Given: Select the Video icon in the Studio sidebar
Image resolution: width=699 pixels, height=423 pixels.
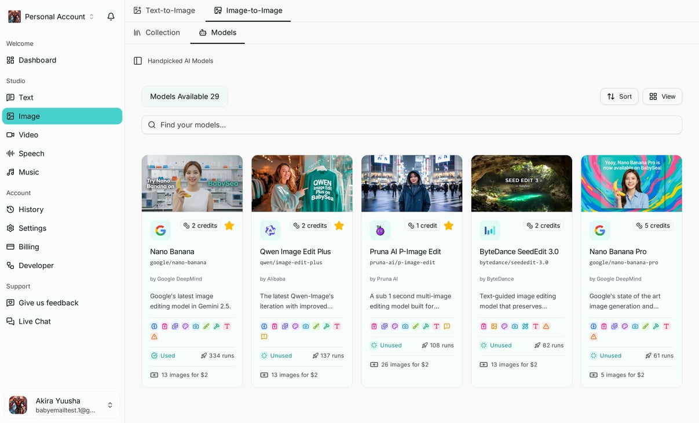Looking at the screenshot, I should [10, 135].
